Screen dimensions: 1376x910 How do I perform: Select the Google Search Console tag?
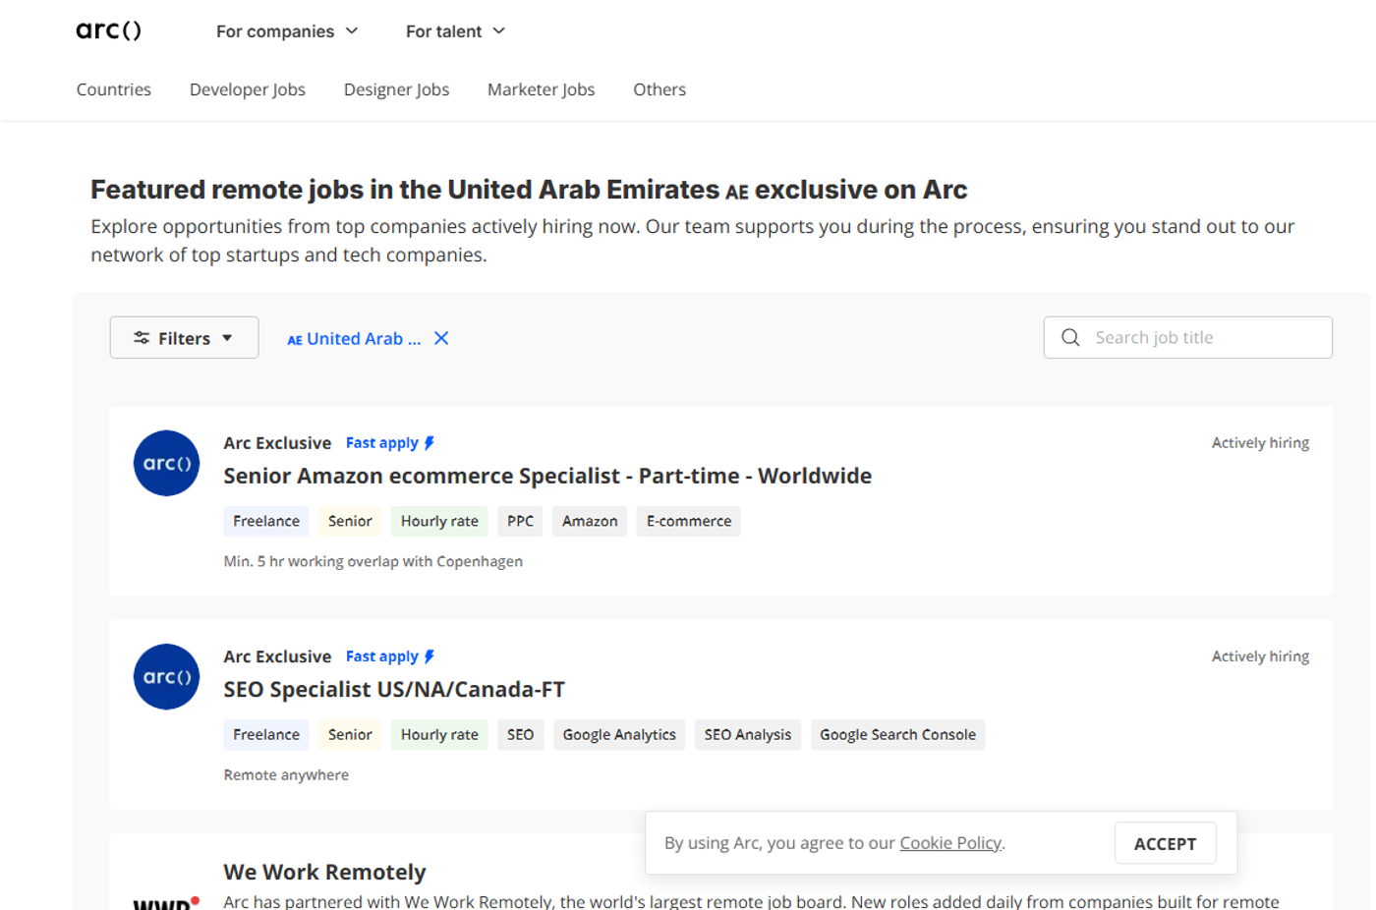898,734
